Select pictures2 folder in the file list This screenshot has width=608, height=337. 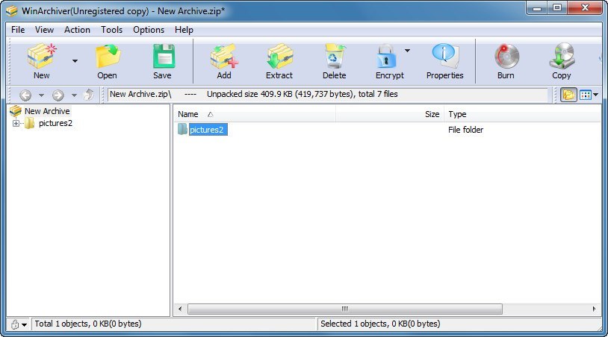coord(208,130)
